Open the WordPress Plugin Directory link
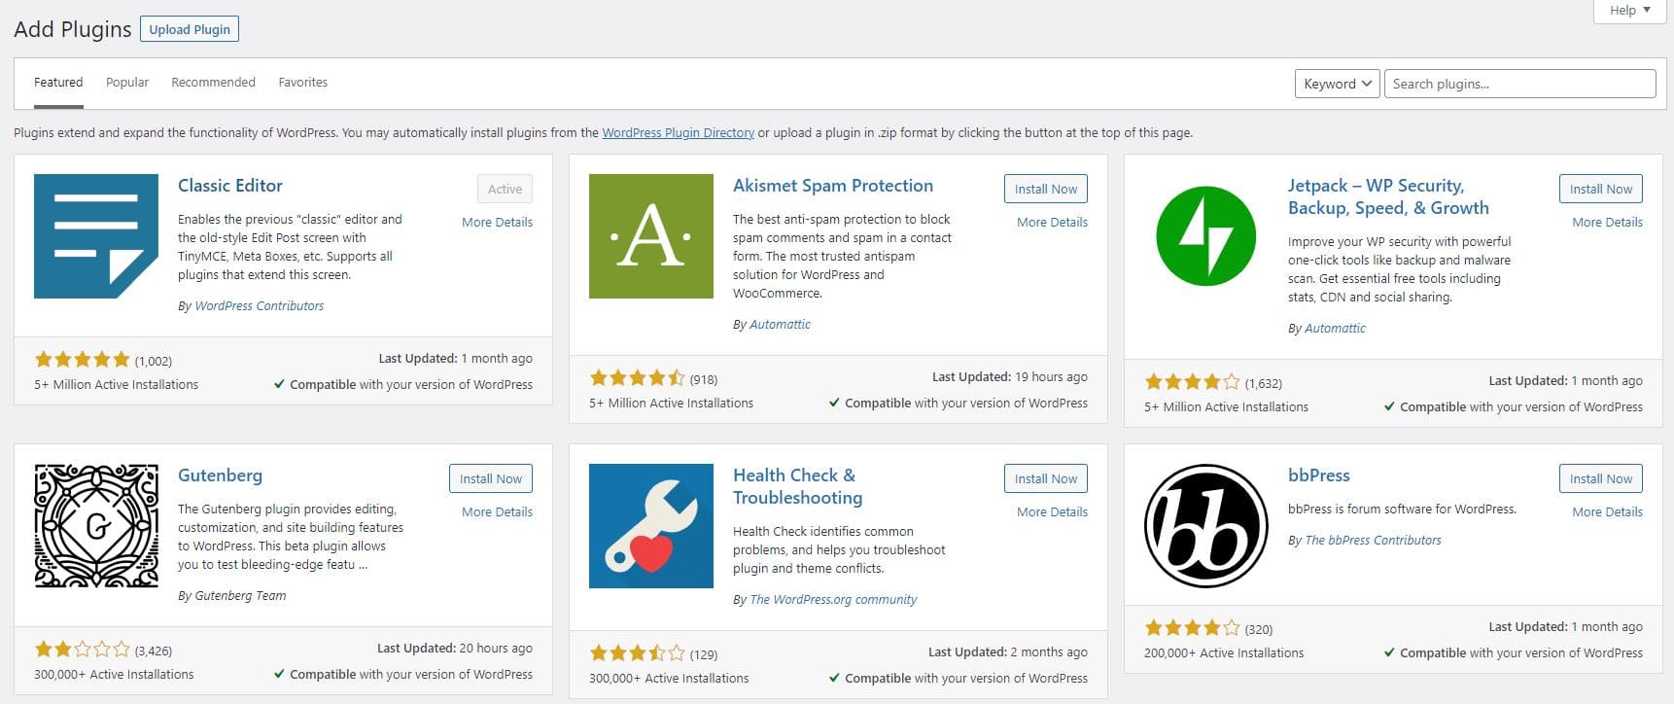 [x=678, y=133]
